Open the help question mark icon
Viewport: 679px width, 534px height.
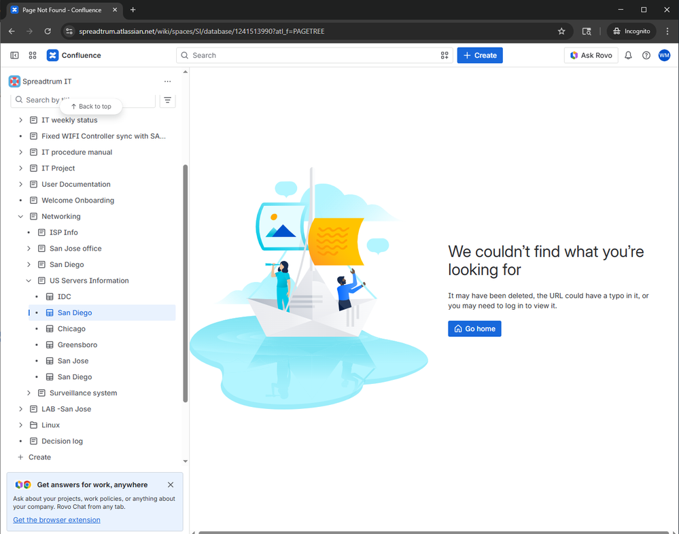click(646, 56)
